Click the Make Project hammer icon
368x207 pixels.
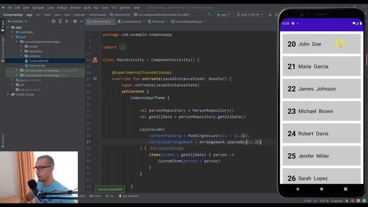[209, 14]
